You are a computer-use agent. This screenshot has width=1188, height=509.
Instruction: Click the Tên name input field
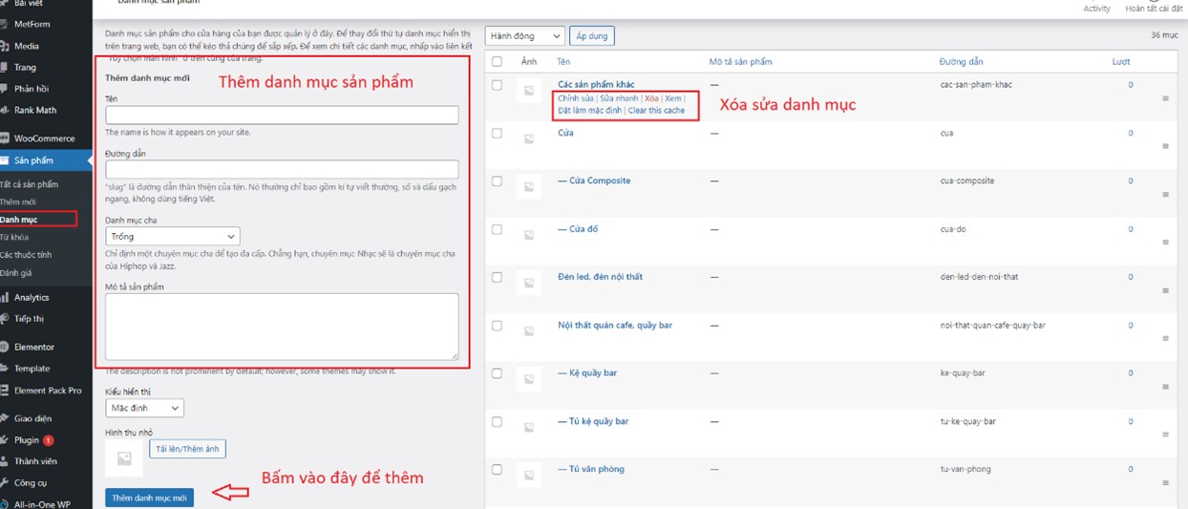282,116
